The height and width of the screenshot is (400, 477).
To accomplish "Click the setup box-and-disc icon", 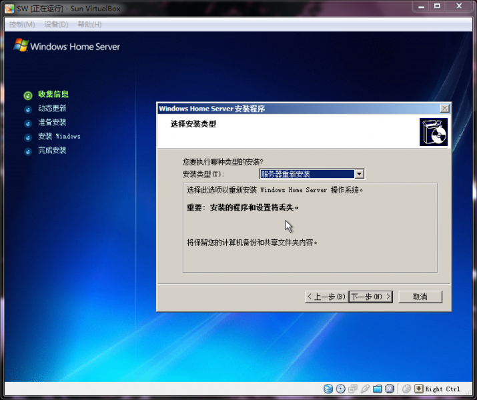I will [434, 132].
